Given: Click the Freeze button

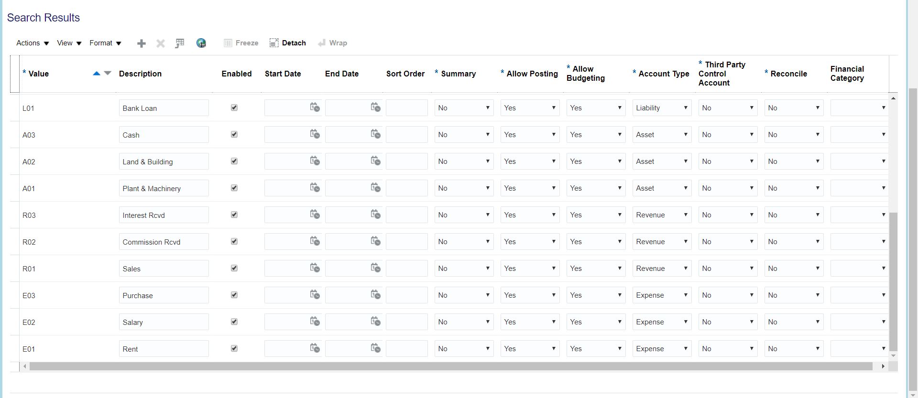Looking at the screenshot, I should 241,43.
